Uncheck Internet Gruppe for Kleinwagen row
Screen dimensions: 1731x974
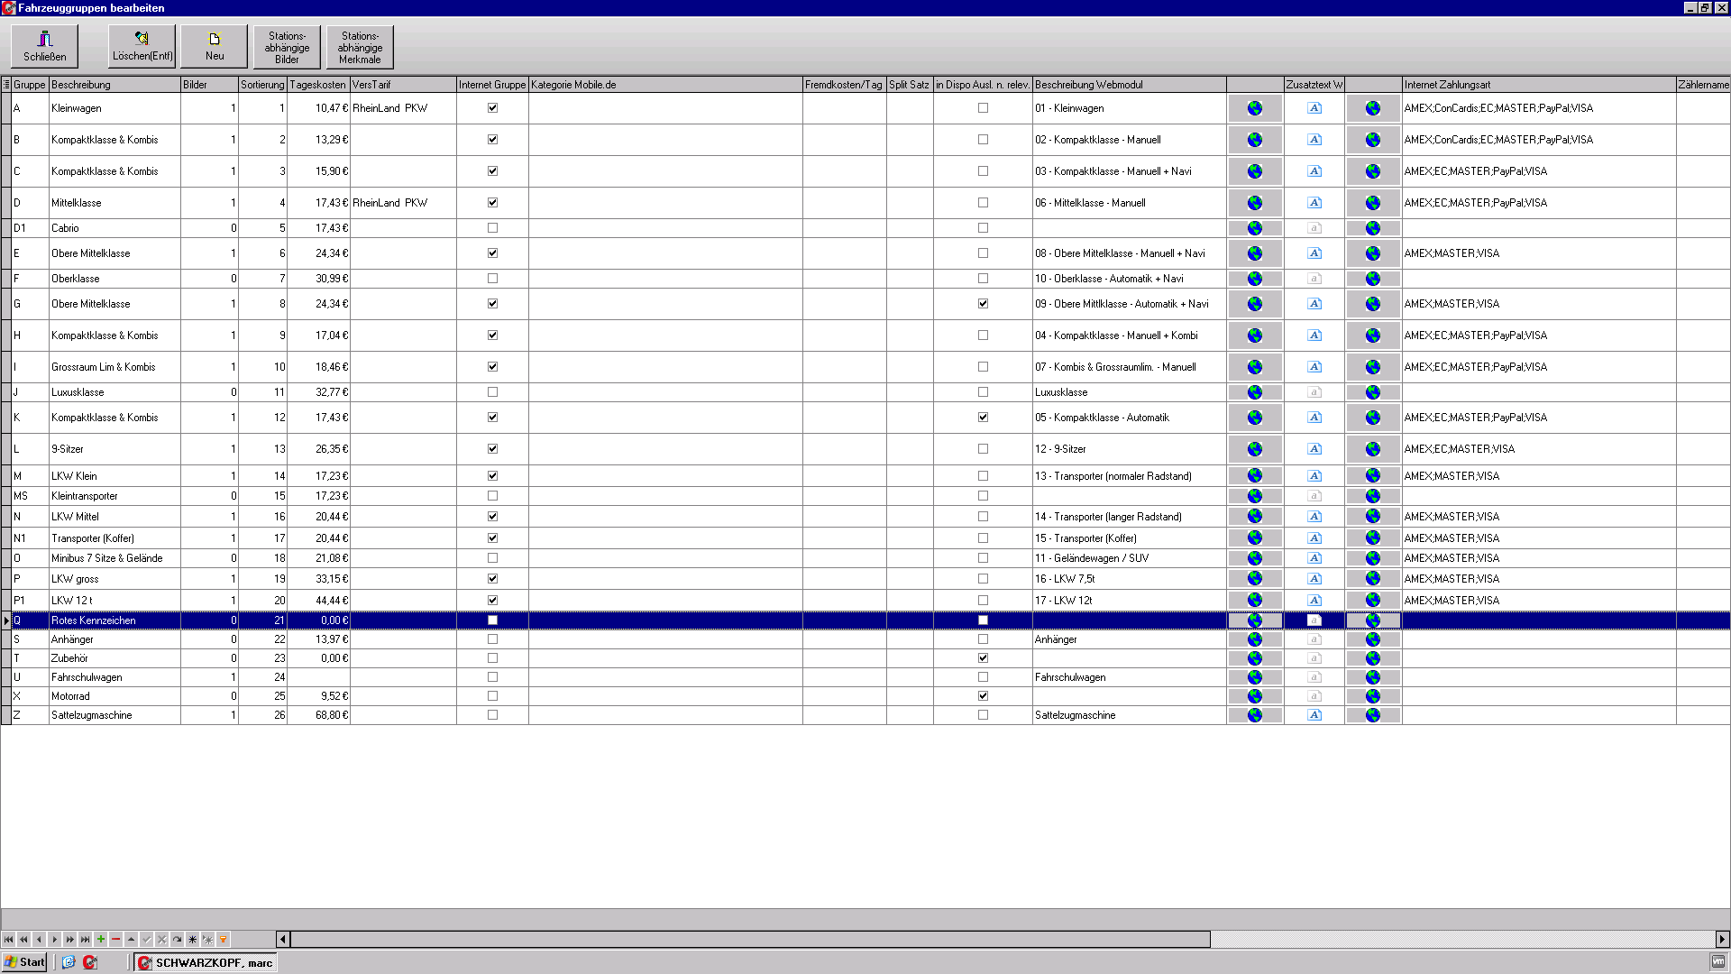[492, 108]
